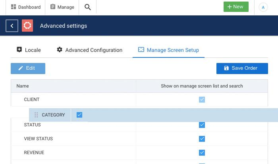Go back using the chevron button
Screen dimensions: 278x164
(x=12, y=26)
